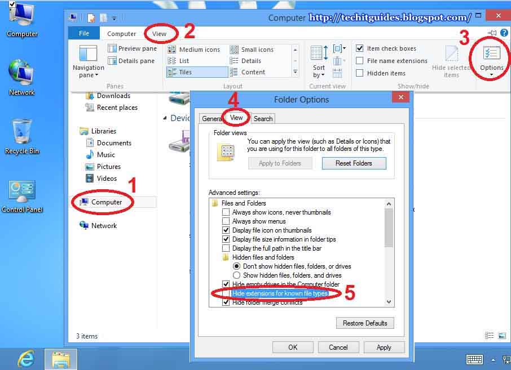Image resolution: width=511 pixels, height=370 pixels.
Task: Open the Details pane
Action: pos(133,60)
